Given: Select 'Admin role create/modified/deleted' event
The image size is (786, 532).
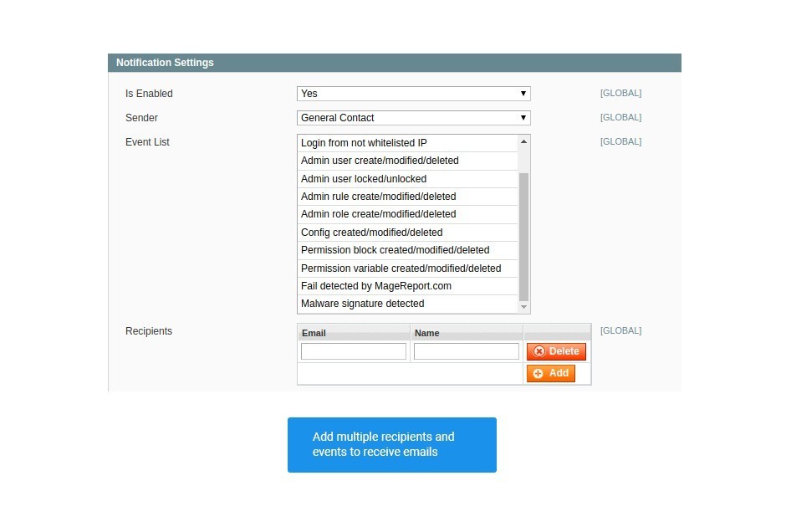Looking at the screenshot, I should tap(407, 214).
